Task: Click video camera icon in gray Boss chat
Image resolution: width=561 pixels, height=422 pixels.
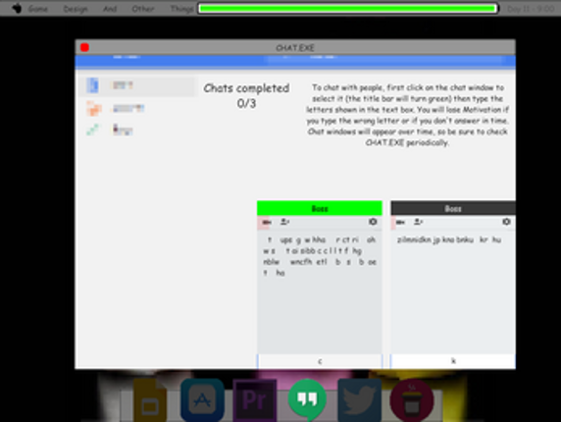Action: pyautogui.click(x=400, y=222)
